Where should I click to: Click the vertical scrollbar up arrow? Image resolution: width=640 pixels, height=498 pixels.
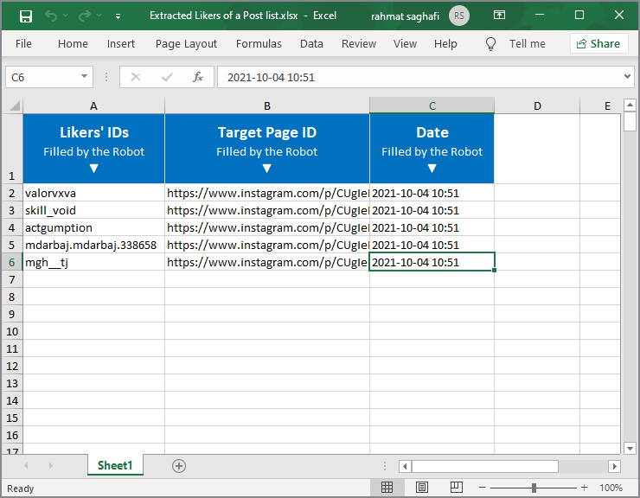tap(630, 105)
